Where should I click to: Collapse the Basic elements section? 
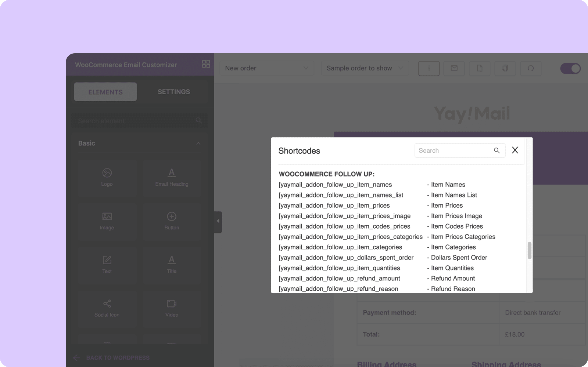click(198, 143)
